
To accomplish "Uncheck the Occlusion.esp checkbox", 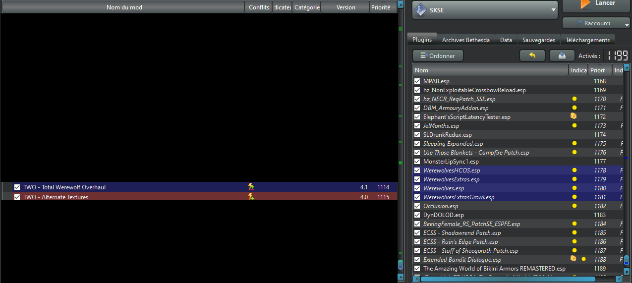I will click(x=417, y=206).
